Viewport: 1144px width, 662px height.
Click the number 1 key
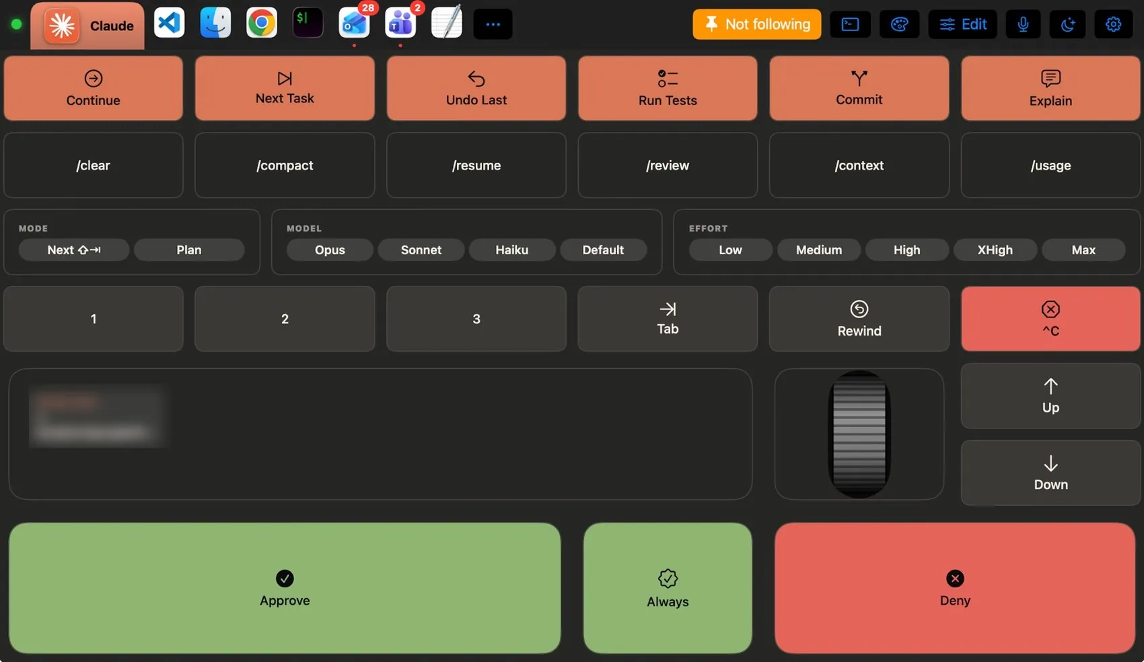94,319
